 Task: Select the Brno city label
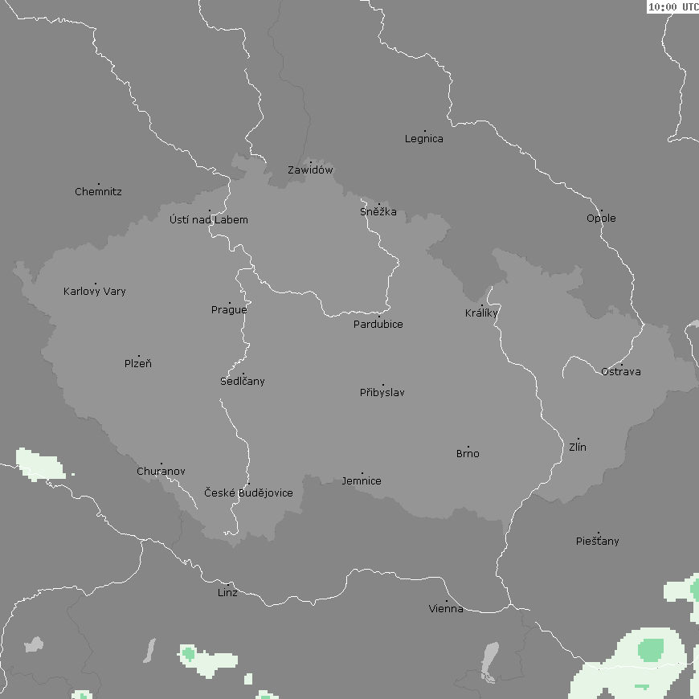click(x=468, y=454)
